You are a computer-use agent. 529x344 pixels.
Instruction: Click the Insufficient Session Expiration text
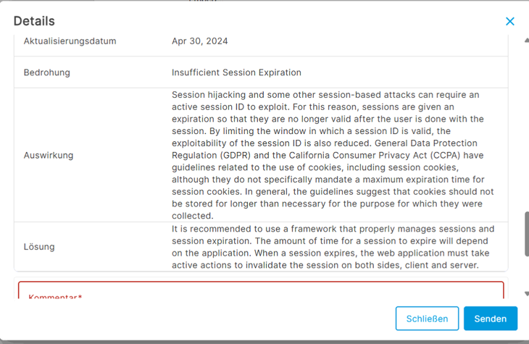click(236, 72)
